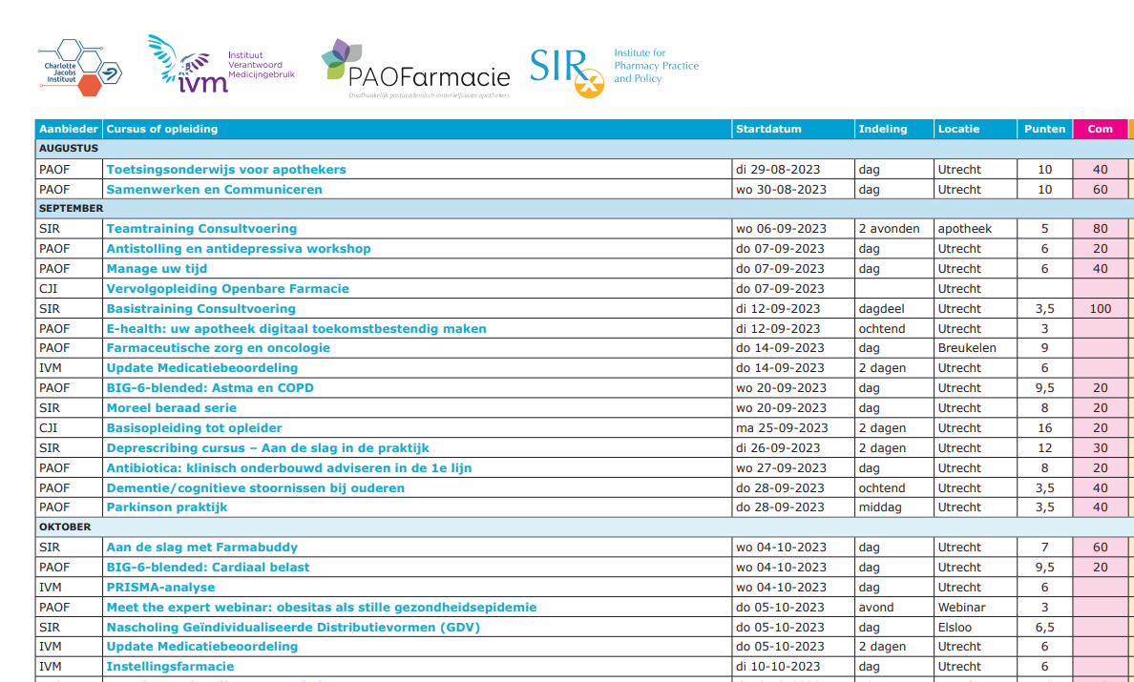Click the Punten value 7
Screen dimensions: 1134x682
(x=1044, y=548)
